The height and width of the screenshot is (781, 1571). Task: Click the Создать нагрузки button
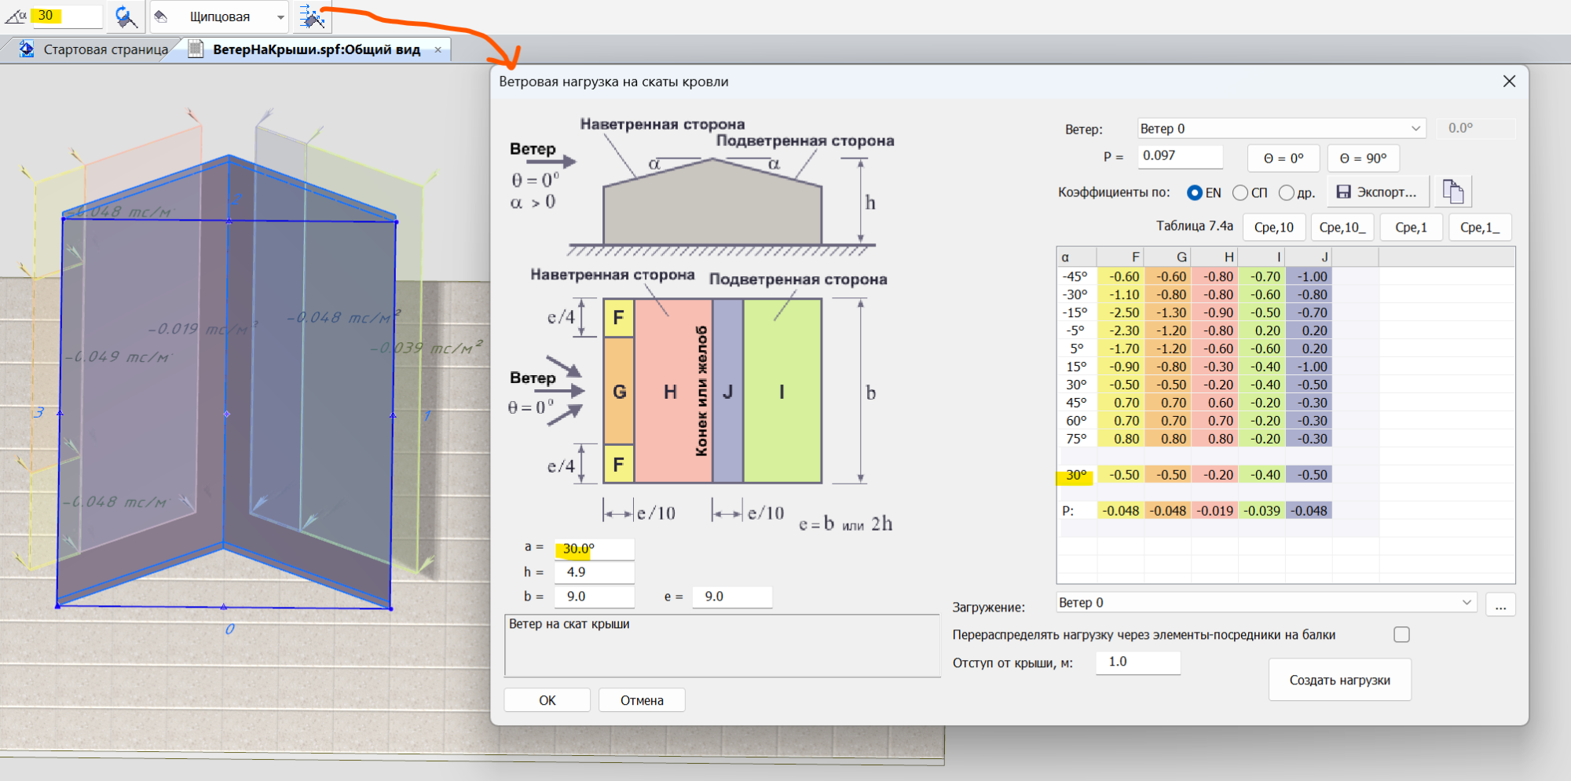(x=1339, y=680)
